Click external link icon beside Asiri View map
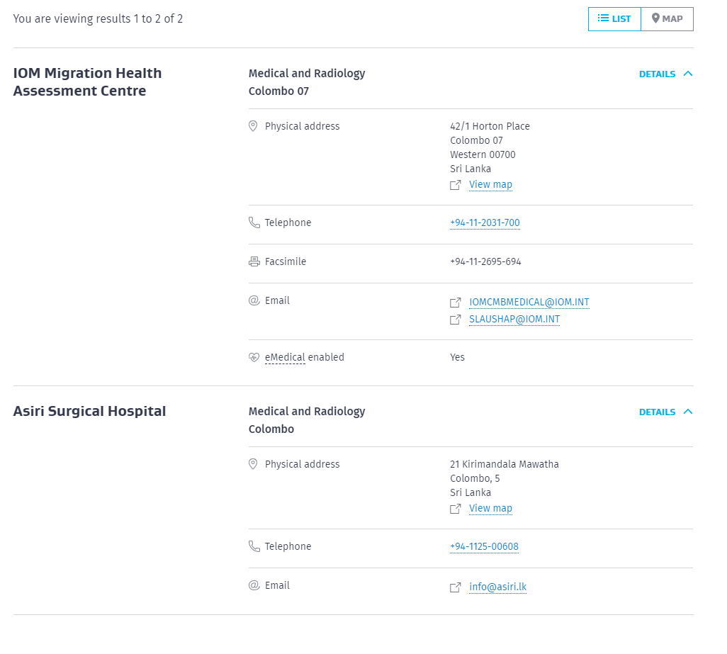The width and height of the screenshot is (727, 654). point(456,509)
